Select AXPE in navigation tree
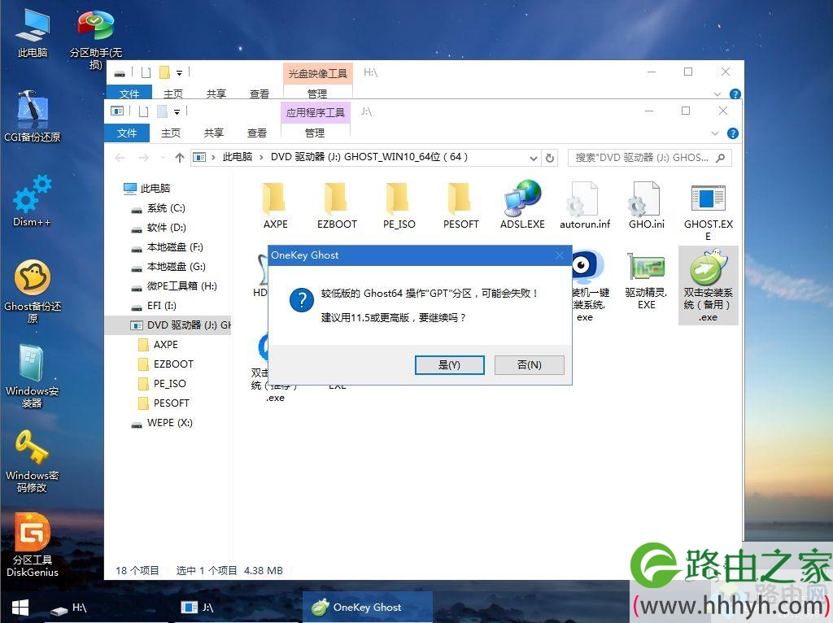Viewport: 833px width, 623px height. tap(158, 345)
